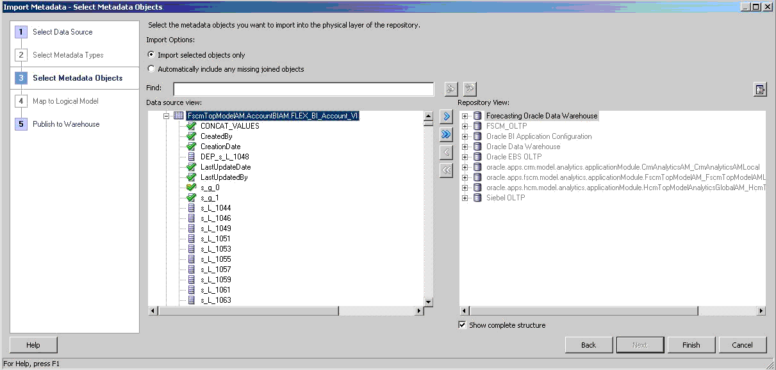
Task: Click database icon beside Oracle Data Warehouse
Action: pyautogui.click(x=477, y=147)
